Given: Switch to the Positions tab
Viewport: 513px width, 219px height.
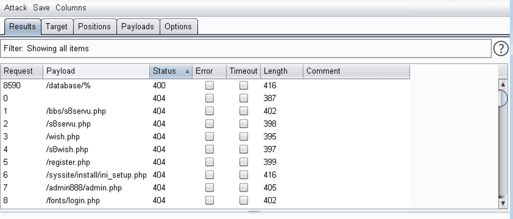Looking at the screenshot, I should [x=94, y=27].
